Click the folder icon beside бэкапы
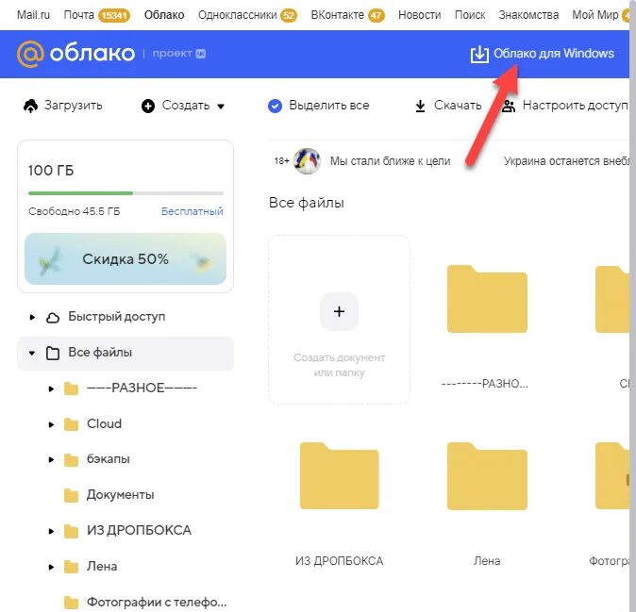 [71, 460]
